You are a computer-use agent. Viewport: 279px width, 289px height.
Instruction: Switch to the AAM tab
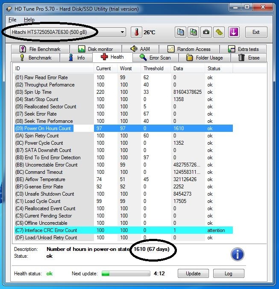click(x=140, y=49)
